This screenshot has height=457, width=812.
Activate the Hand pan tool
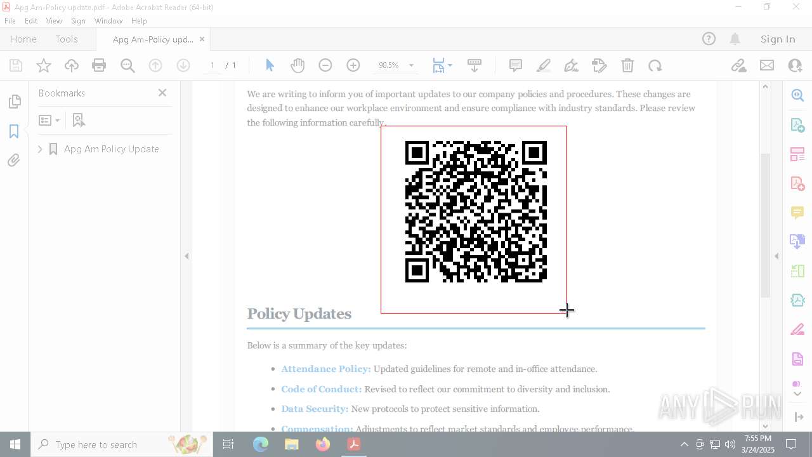tap(298, 65)
